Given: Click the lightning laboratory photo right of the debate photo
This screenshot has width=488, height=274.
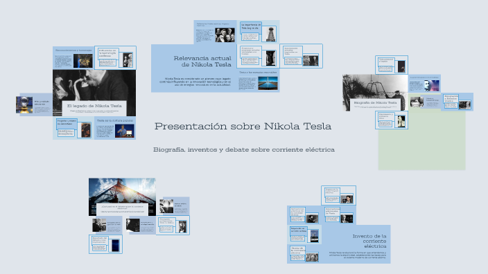Looking at the screenshot, I should 166,206.
